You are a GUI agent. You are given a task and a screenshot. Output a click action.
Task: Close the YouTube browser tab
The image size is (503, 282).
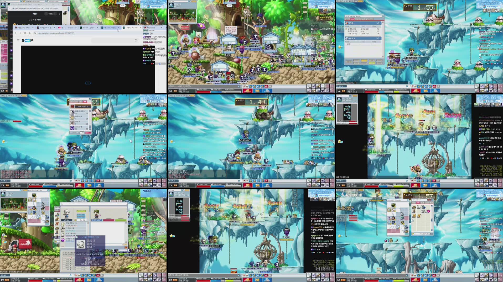coord(76,28)
